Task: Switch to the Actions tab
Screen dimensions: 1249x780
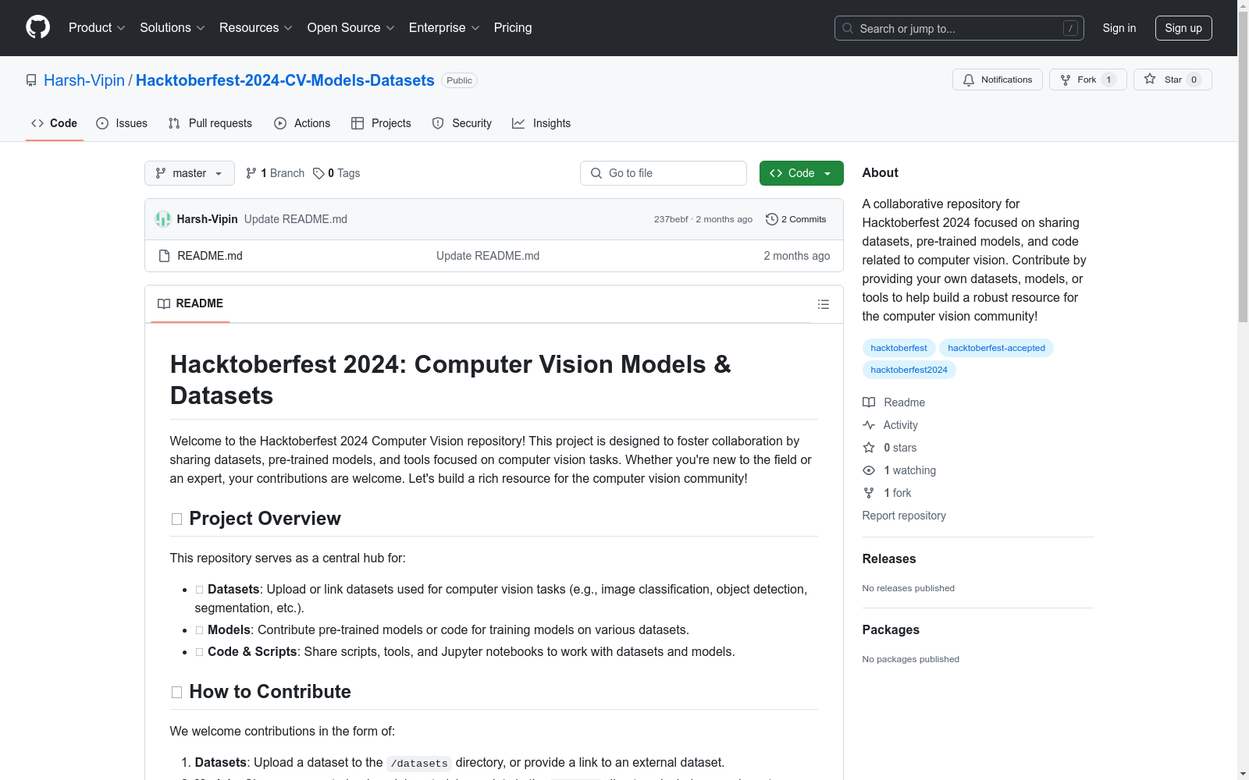Action: pyautogui.click(x=302, y=123)
